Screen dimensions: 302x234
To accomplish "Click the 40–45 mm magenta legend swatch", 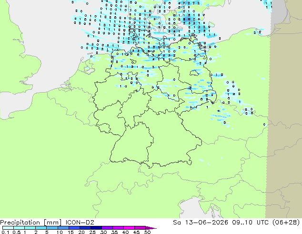I will 129,228.
